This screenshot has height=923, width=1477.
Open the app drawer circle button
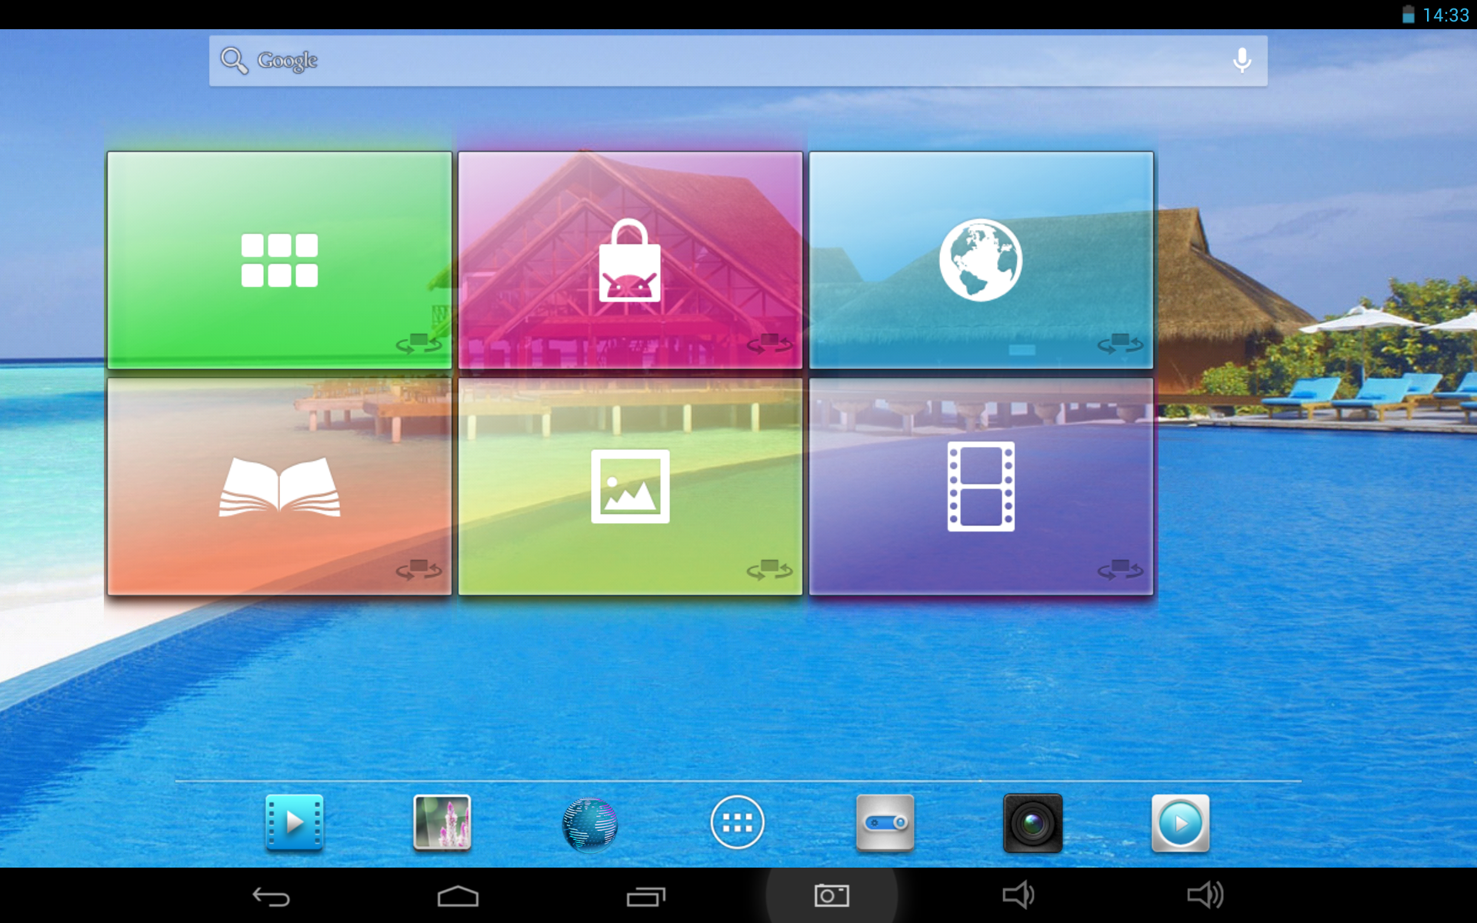pos(737,823)
